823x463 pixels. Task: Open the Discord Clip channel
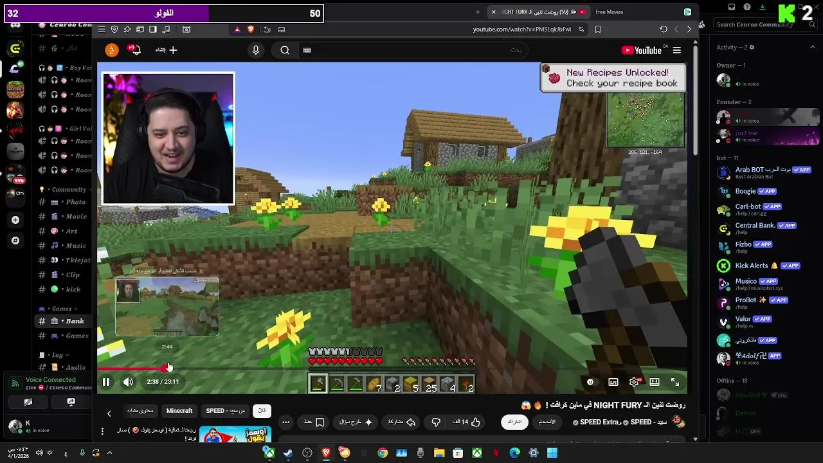click(x=63, y=275)
